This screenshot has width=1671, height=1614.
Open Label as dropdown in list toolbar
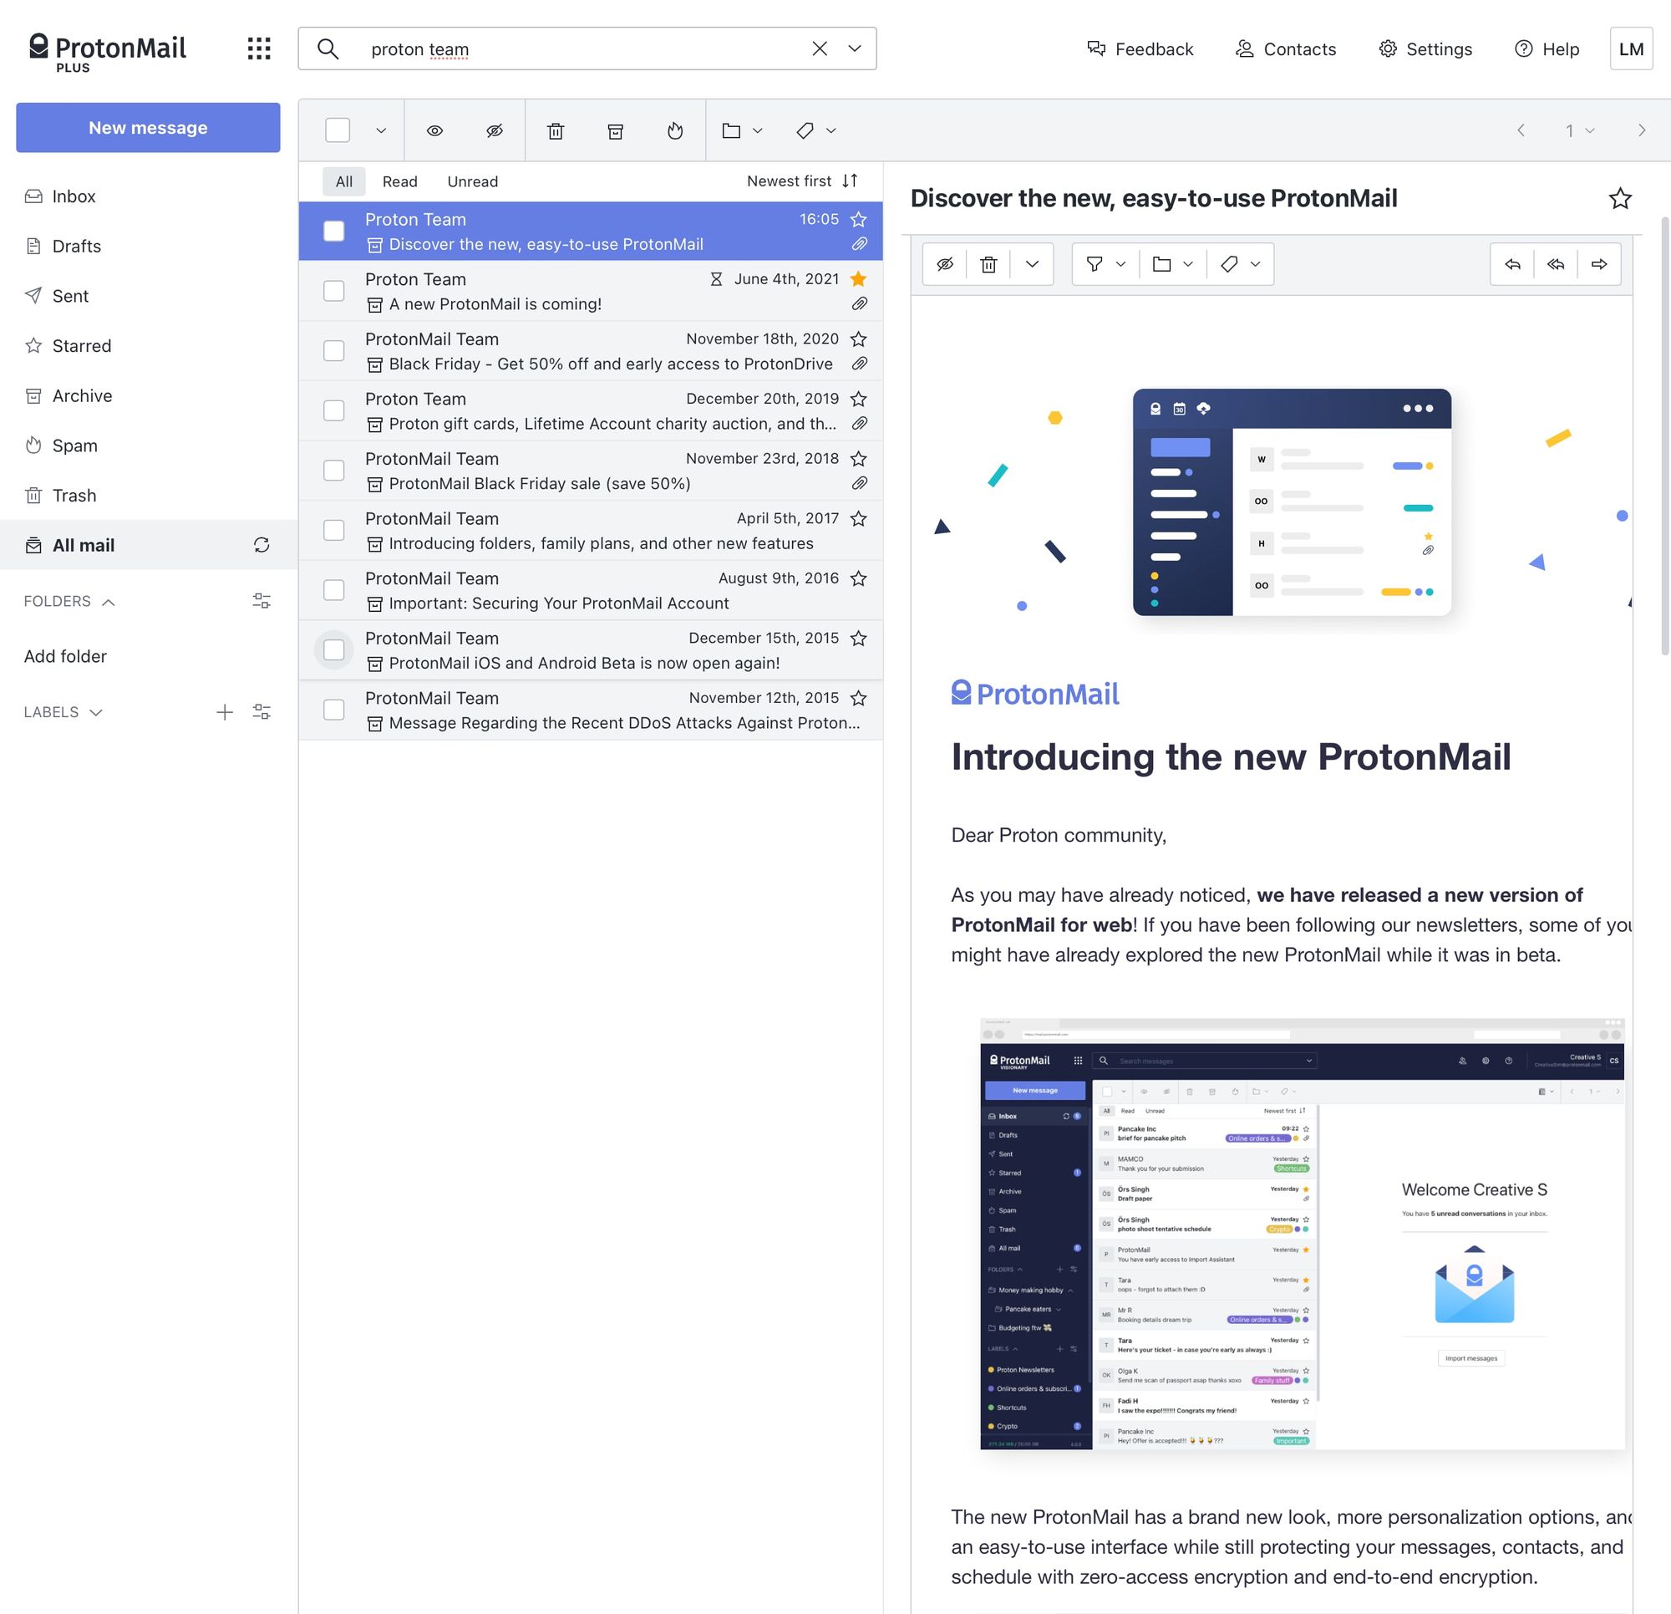(x=816, y=130)
